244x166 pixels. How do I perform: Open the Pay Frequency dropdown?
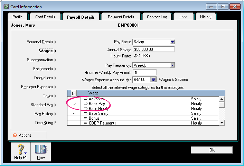tap(172, 65)
